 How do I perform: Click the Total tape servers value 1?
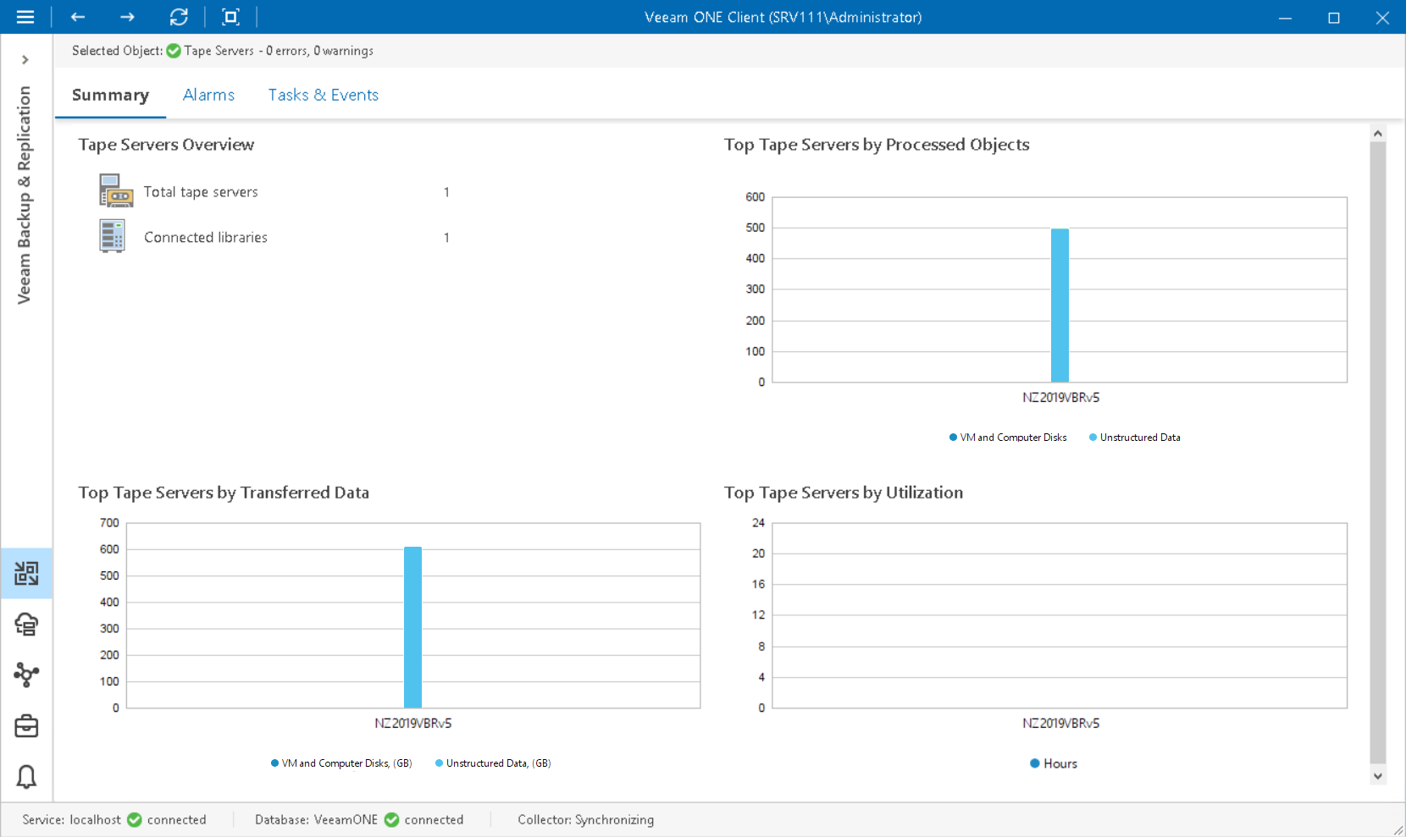(446, 192)
